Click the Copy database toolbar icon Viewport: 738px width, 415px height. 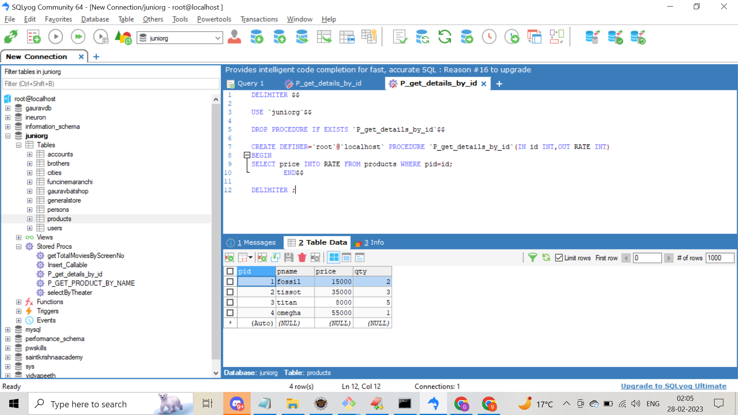[302, 37]
